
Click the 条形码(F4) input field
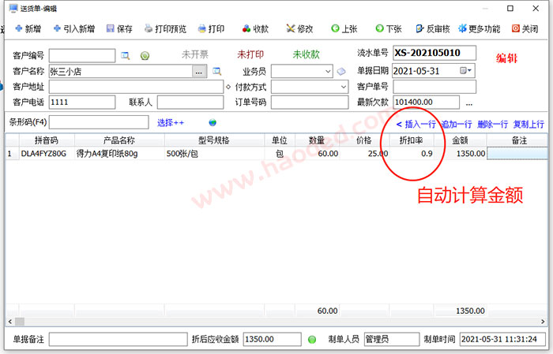[99, 122]
